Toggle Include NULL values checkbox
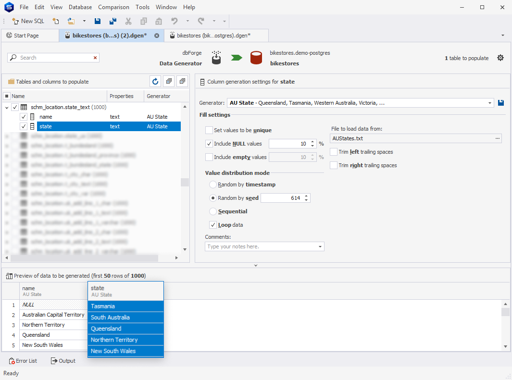The height and width of the screenshot is (380, 512). pyautogui.click(x=209, y=144)
